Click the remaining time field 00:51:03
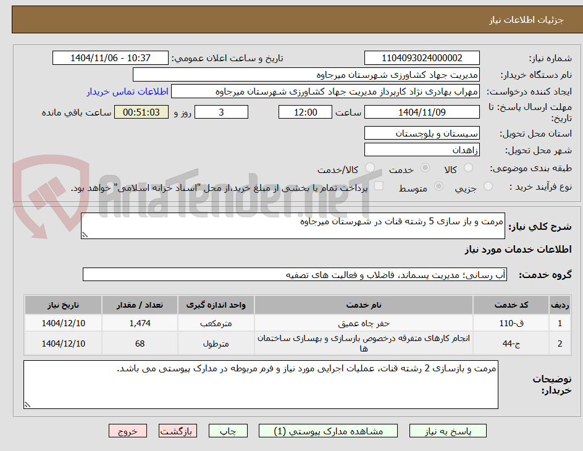 point(141,112)
